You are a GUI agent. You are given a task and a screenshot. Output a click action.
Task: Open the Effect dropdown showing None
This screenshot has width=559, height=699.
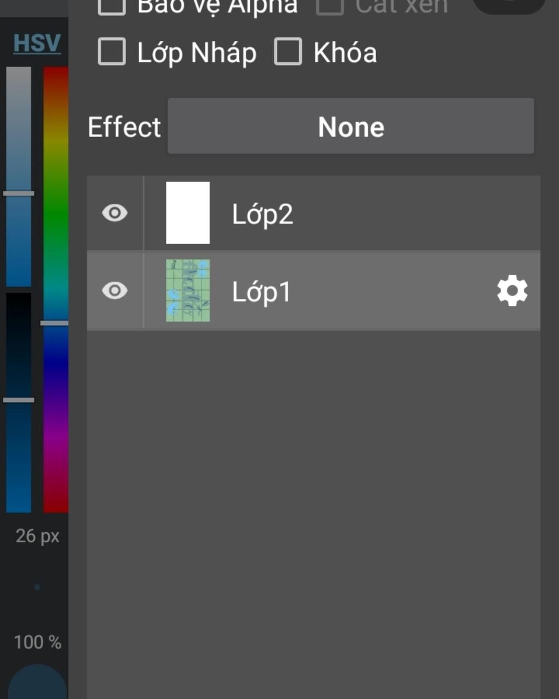coord(350,126)
